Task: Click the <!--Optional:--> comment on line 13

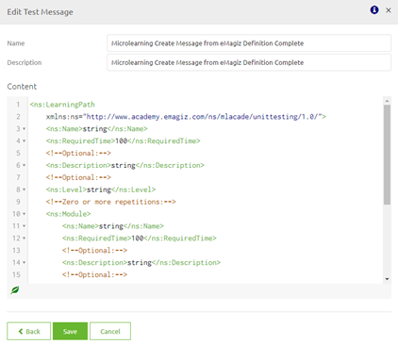Action: point(94,251)
